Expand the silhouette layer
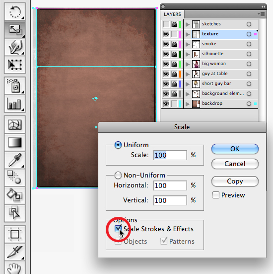 point(188,54)
